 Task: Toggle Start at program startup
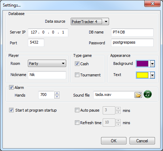tap(11, 110)
